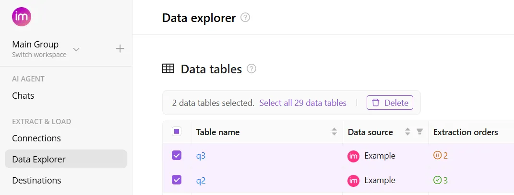The image size is (514, 195).
Task: Go to Connections in the sidebar
Action: point(36,138)
